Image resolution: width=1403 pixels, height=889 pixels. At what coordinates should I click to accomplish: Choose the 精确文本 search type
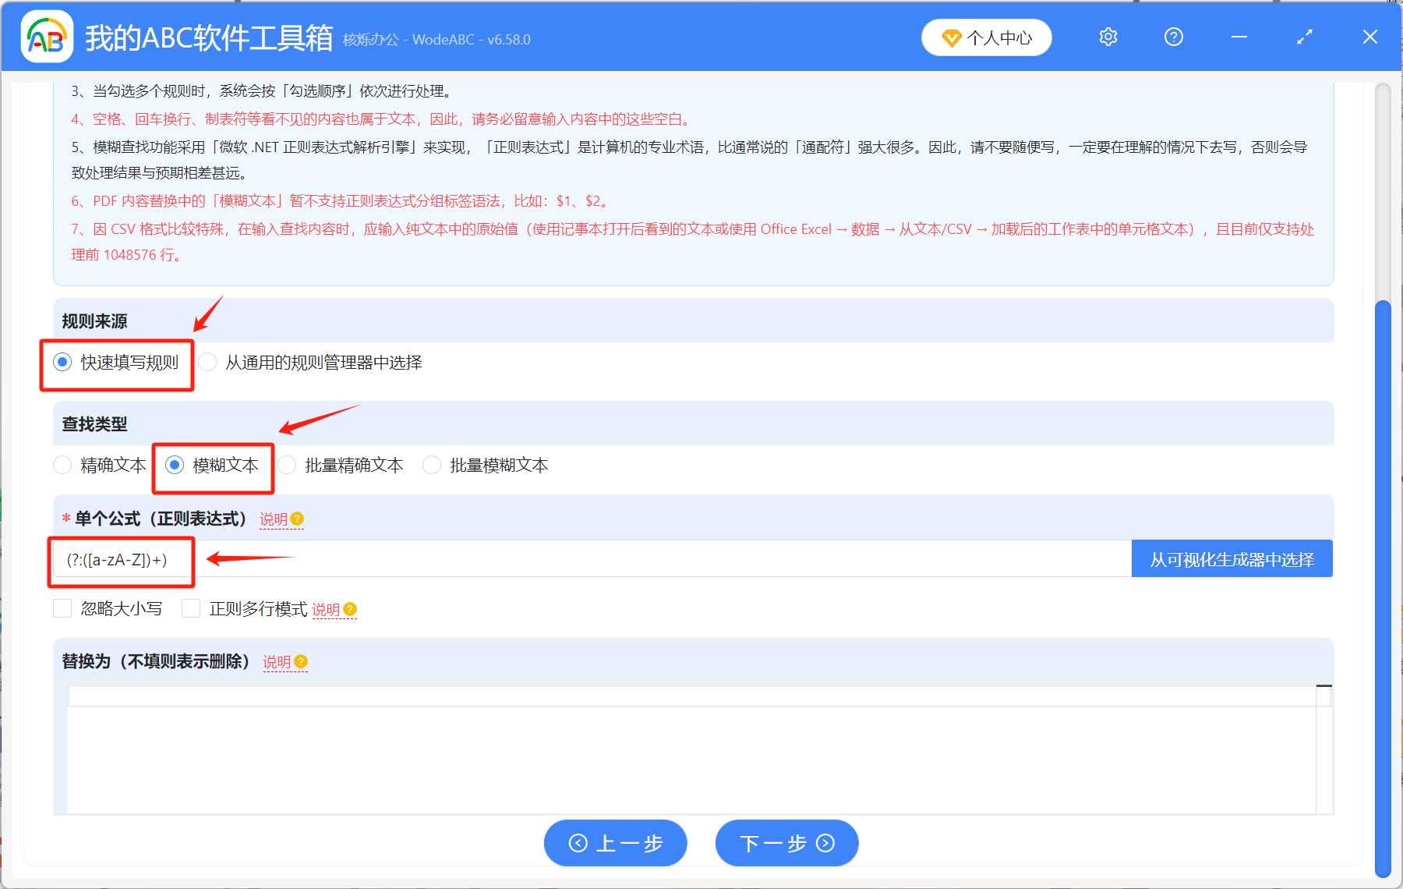click(x=62, y=466)
